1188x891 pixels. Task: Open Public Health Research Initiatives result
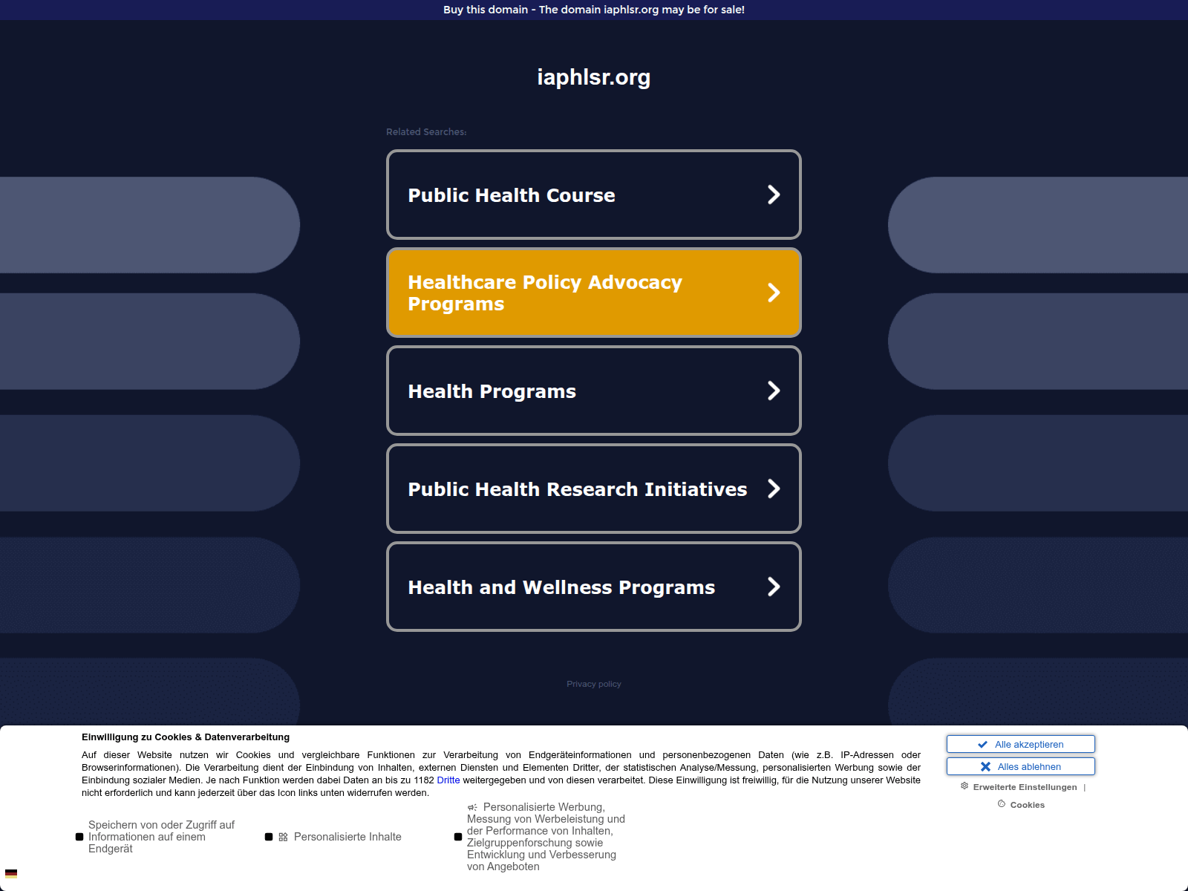pyautogui.click(x=594, y=489)
